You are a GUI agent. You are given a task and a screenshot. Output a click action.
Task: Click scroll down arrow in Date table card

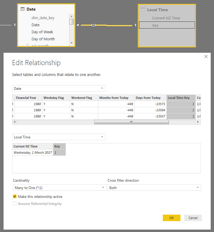(72, 43)
